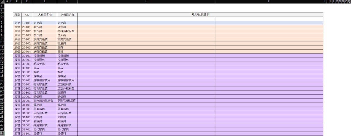Click 地代家賃 in the 小科目名称 column
This screenshot has height=136, width=351.
[67, 130]
